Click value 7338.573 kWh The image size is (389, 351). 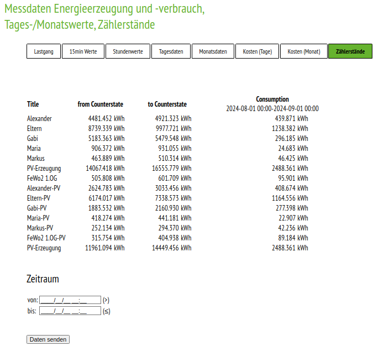[174, 198]
